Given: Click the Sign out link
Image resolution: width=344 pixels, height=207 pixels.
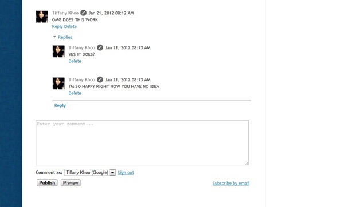Looking at the screenshot, I should coord(126,173).
